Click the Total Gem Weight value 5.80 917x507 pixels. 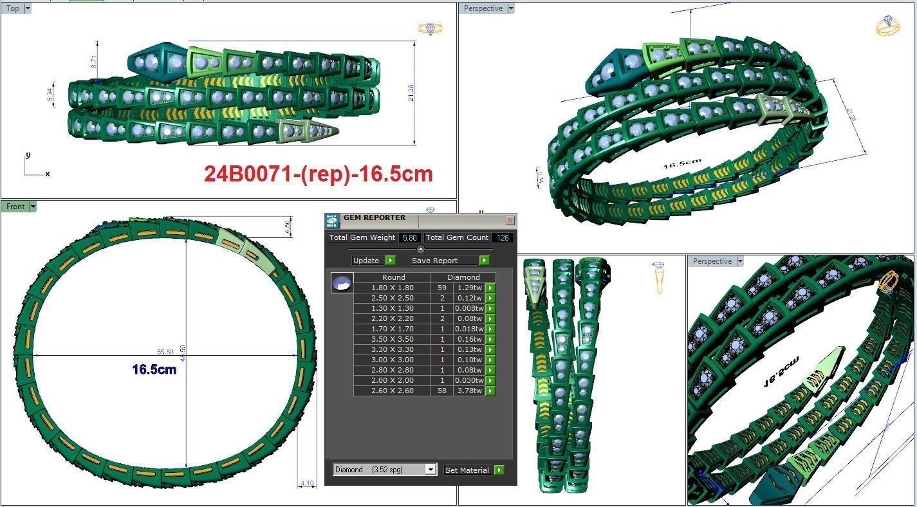point(409,237)
